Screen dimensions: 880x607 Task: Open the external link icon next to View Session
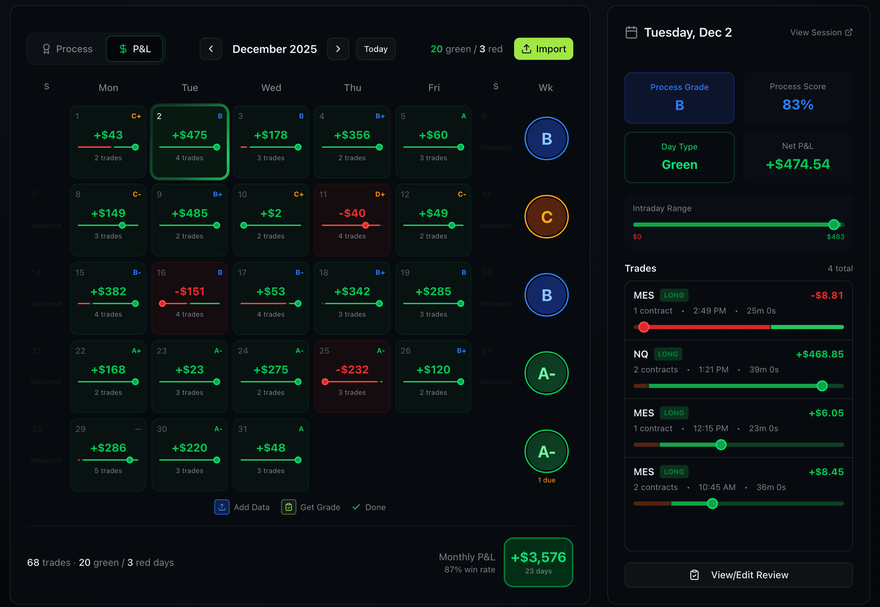tap(850, 32)
